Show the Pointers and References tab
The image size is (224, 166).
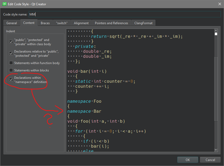(x=111, y=23)
